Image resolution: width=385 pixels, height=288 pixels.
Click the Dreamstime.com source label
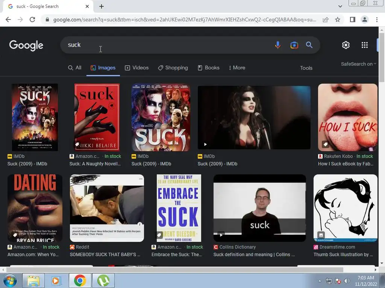337,247
